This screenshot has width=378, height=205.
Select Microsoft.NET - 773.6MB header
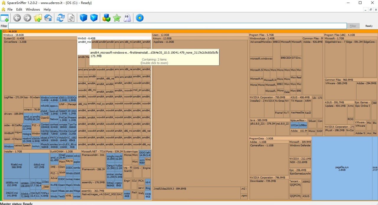tap(93, 151)
